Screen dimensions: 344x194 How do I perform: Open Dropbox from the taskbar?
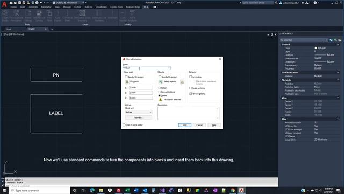coord(110,190)
